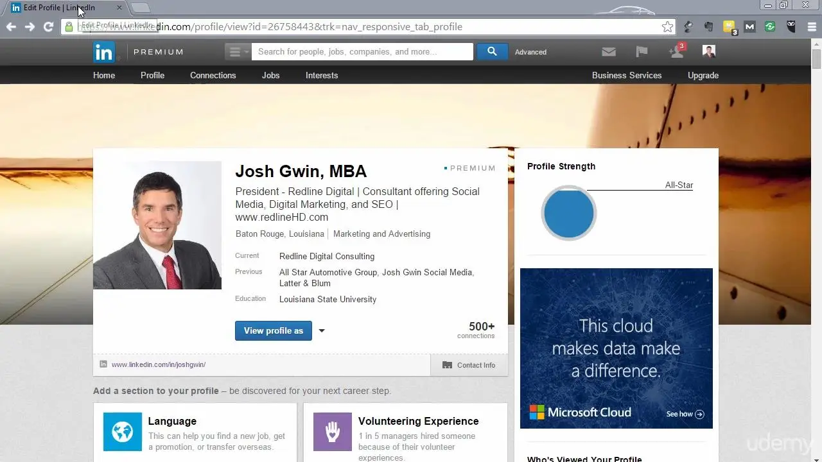
Task: Click Redline Digital Consulting current position
Action: click(327, 257)
